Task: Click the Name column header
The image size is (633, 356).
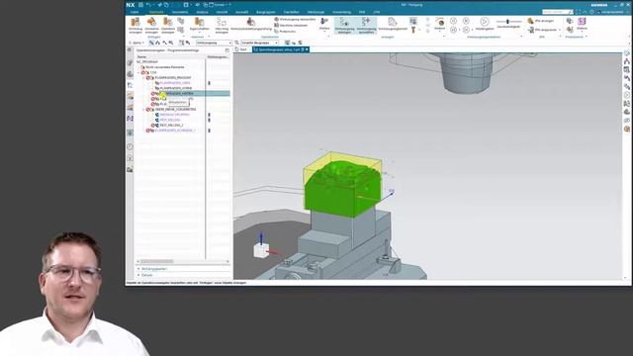Action: (141, 57)
